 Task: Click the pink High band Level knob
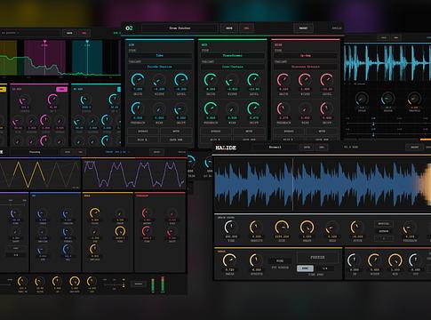point(327,80)
